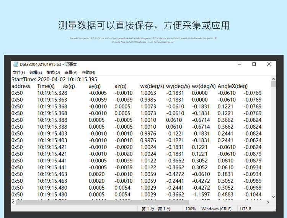This screenshot has height=218, width=287.
Task: Click the Windows (CRLF) status entry
Action: coord(216,209)
